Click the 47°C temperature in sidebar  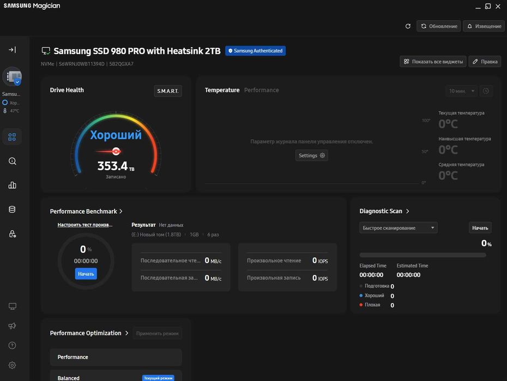click(x=15, y=111)
